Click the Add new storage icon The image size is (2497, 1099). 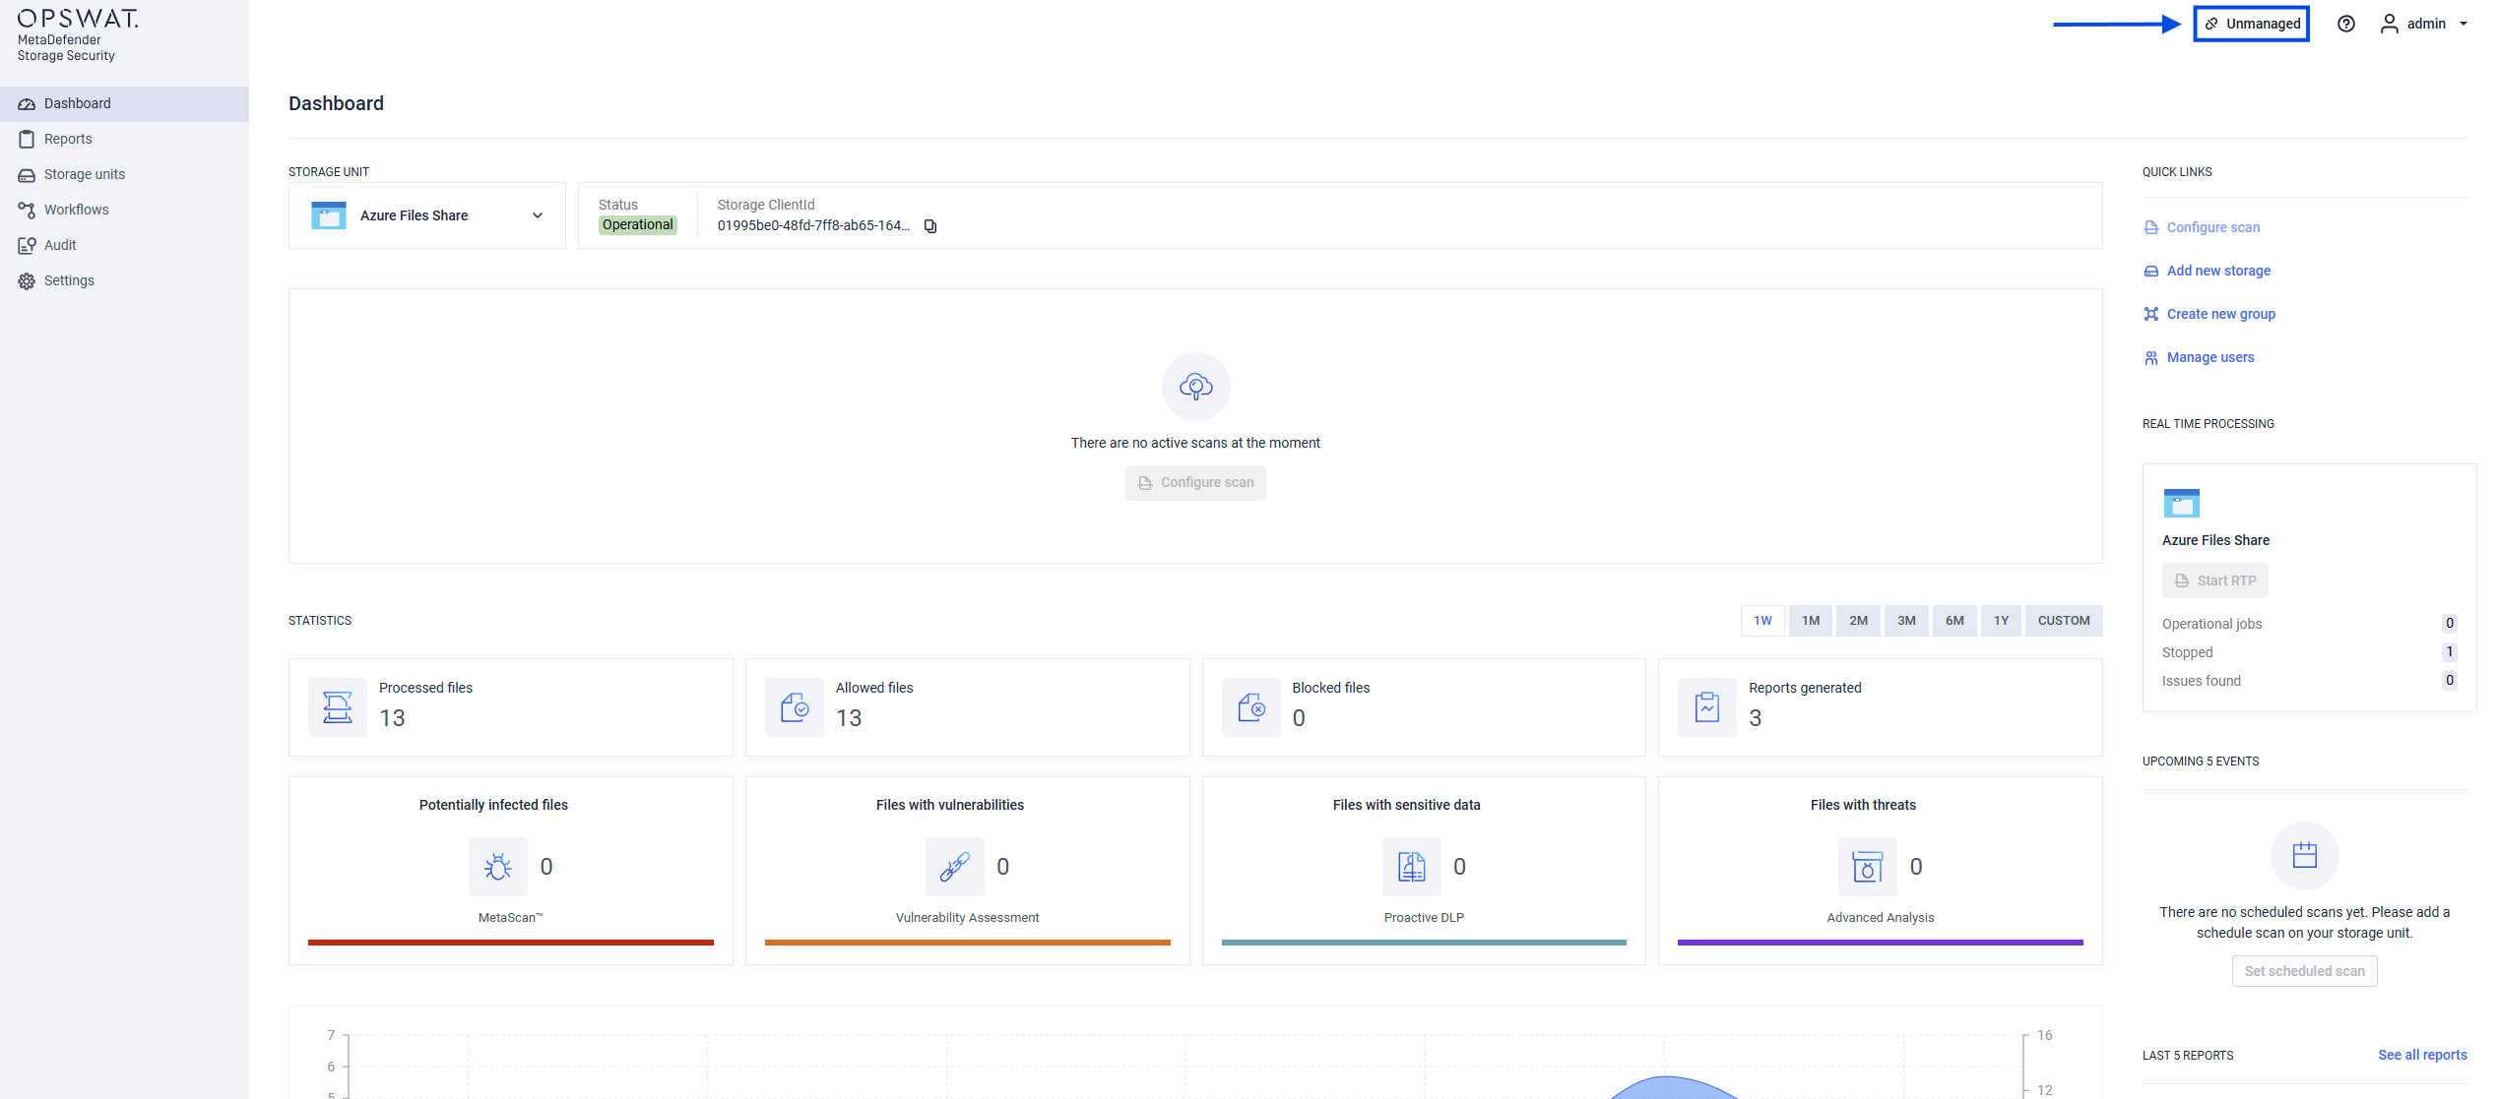pos(2150,272)
